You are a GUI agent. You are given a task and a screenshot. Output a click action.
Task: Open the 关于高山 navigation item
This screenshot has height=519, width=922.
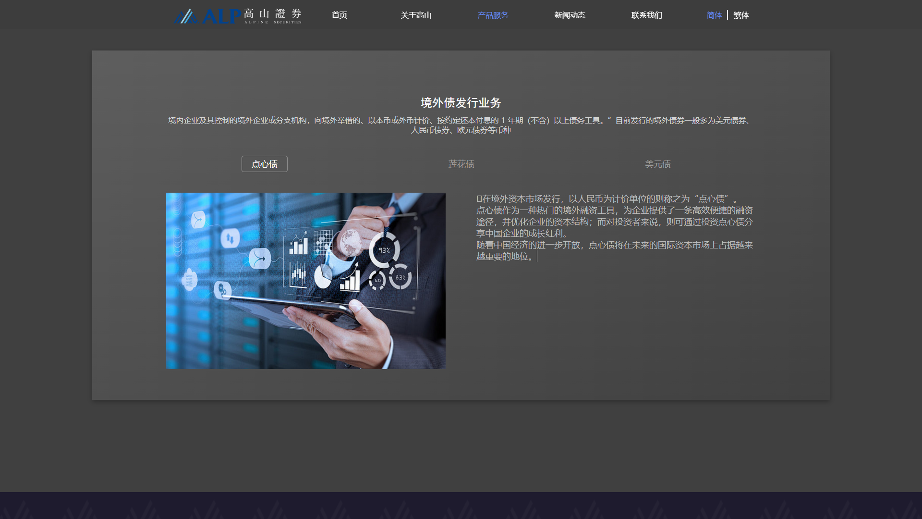click(x=416, y=15)
